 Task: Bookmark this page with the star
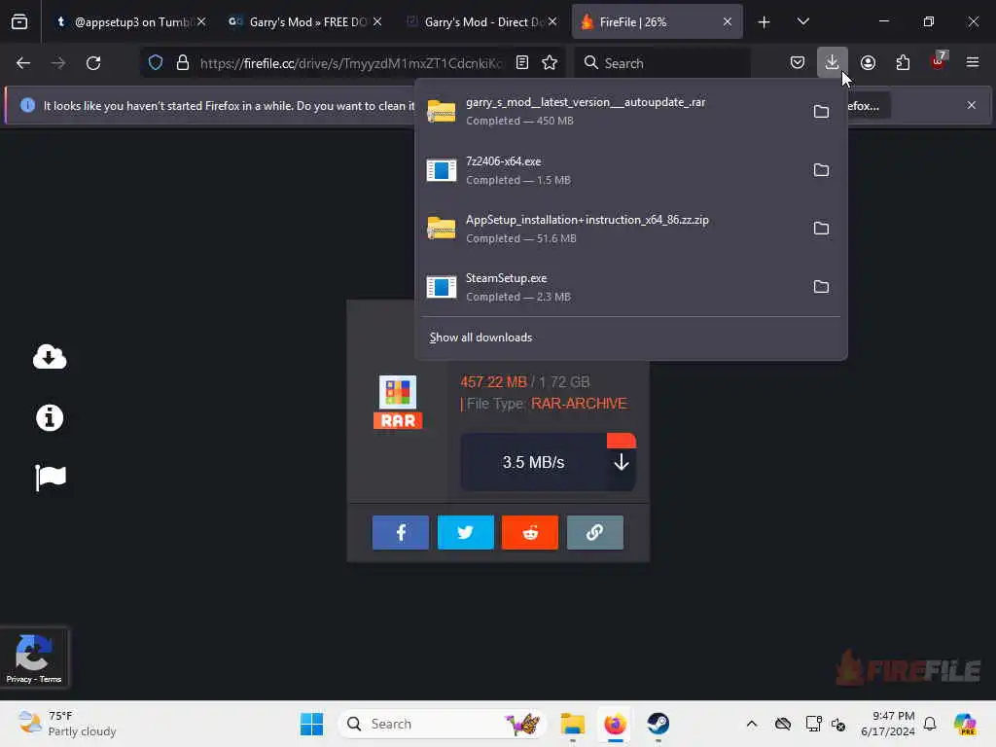point(550,62)
